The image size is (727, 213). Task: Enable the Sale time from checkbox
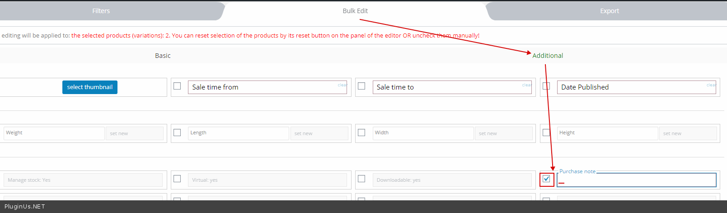click(x=177, y=86)
